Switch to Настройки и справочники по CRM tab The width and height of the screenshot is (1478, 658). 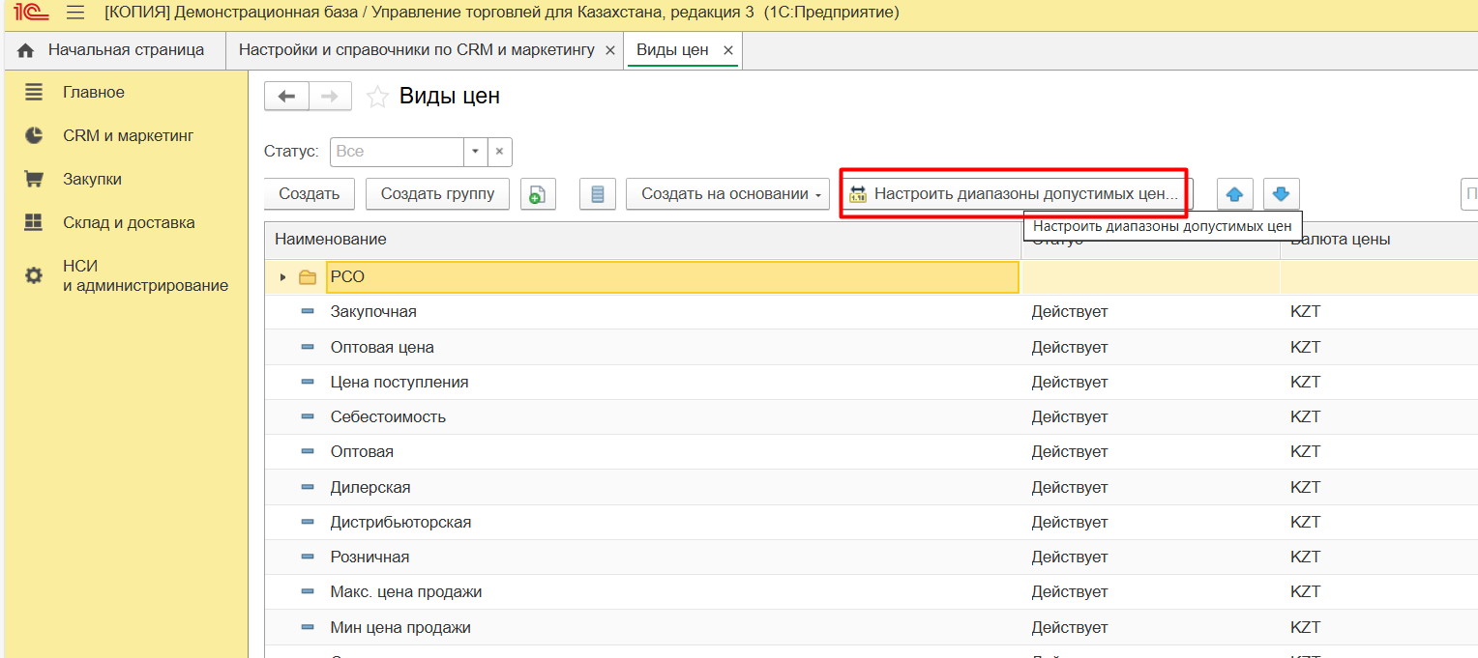(416, 50)
